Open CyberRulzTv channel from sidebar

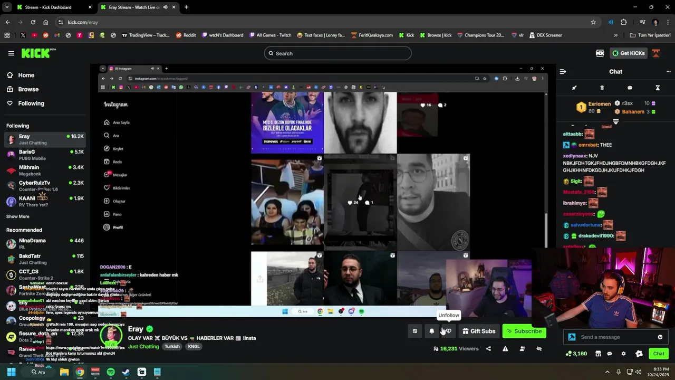pos(45,186)
